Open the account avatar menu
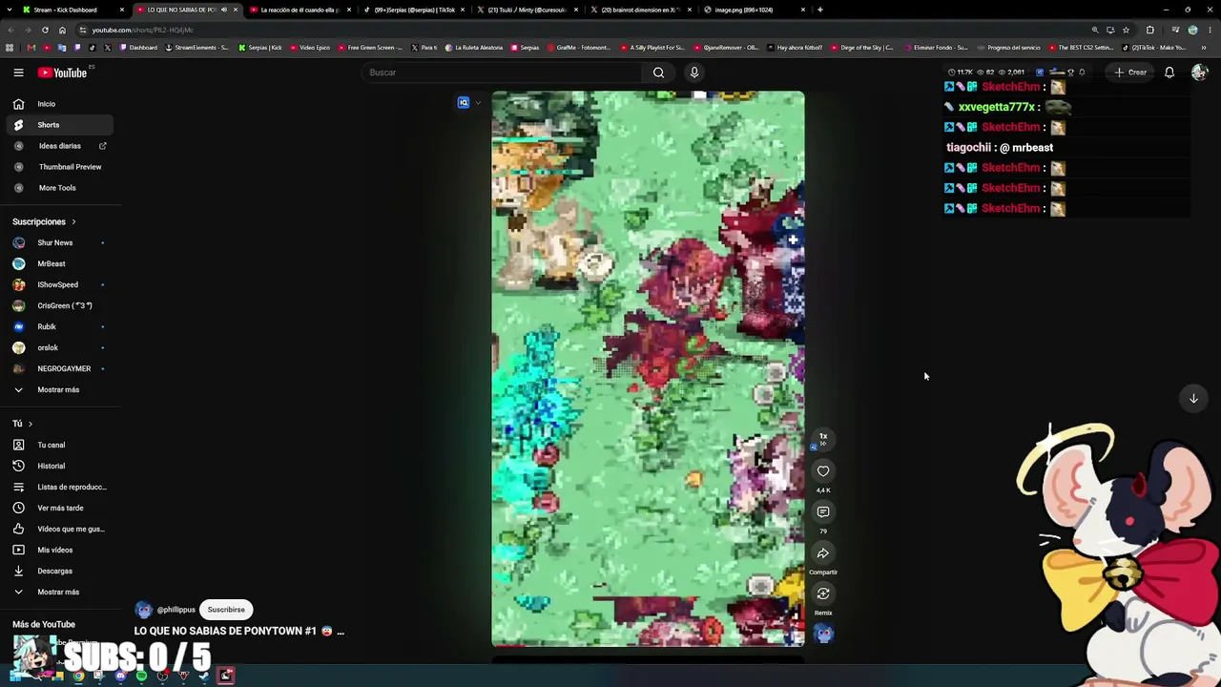1221x687 pixels. click(1199, 73)
